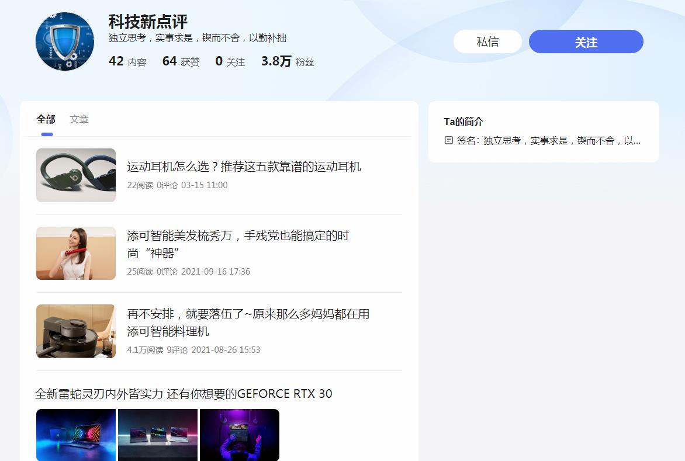This screenshot has height=461, width=685.
Task: Open article 再不安排，就要落伍了 about 添可智能料理机
Action: pyautogui.click(x=248, y=322)
